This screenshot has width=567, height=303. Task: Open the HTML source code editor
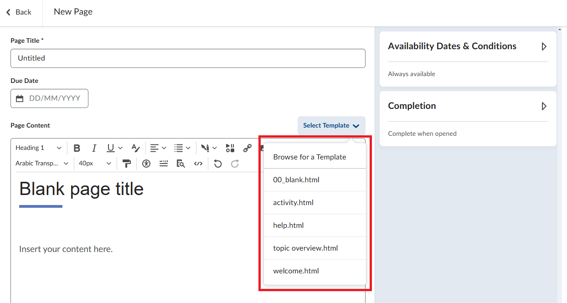(198, 164)
